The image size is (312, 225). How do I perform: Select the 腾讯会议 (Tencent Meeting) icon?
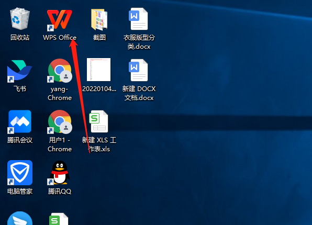click(20, 121)
